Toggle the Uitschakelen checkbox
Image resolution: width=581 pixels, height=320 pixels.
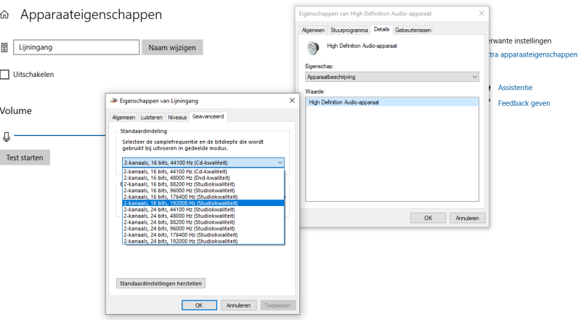click(4, 75)
